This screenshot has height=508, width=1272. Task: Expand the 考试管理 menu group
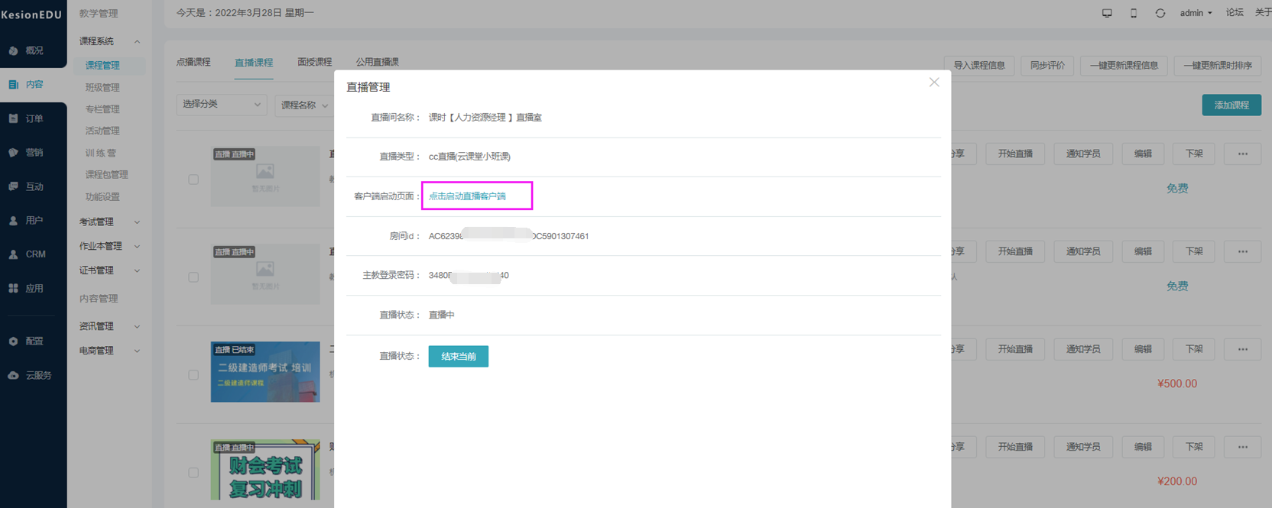pyautogui.click(x=109, y=222)
